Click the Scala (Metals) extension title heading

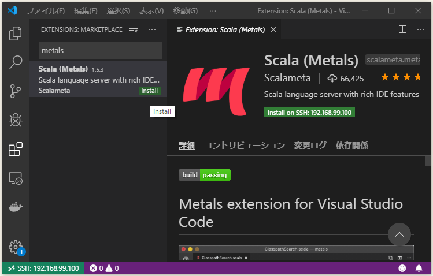coord(311,61)
